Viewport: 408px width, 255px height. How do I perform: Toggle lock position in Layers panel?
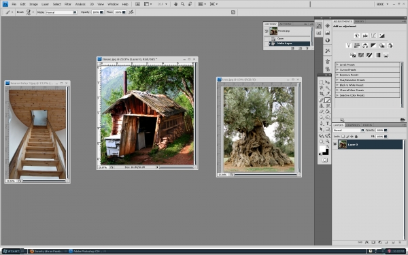click(x=352, y=137)
